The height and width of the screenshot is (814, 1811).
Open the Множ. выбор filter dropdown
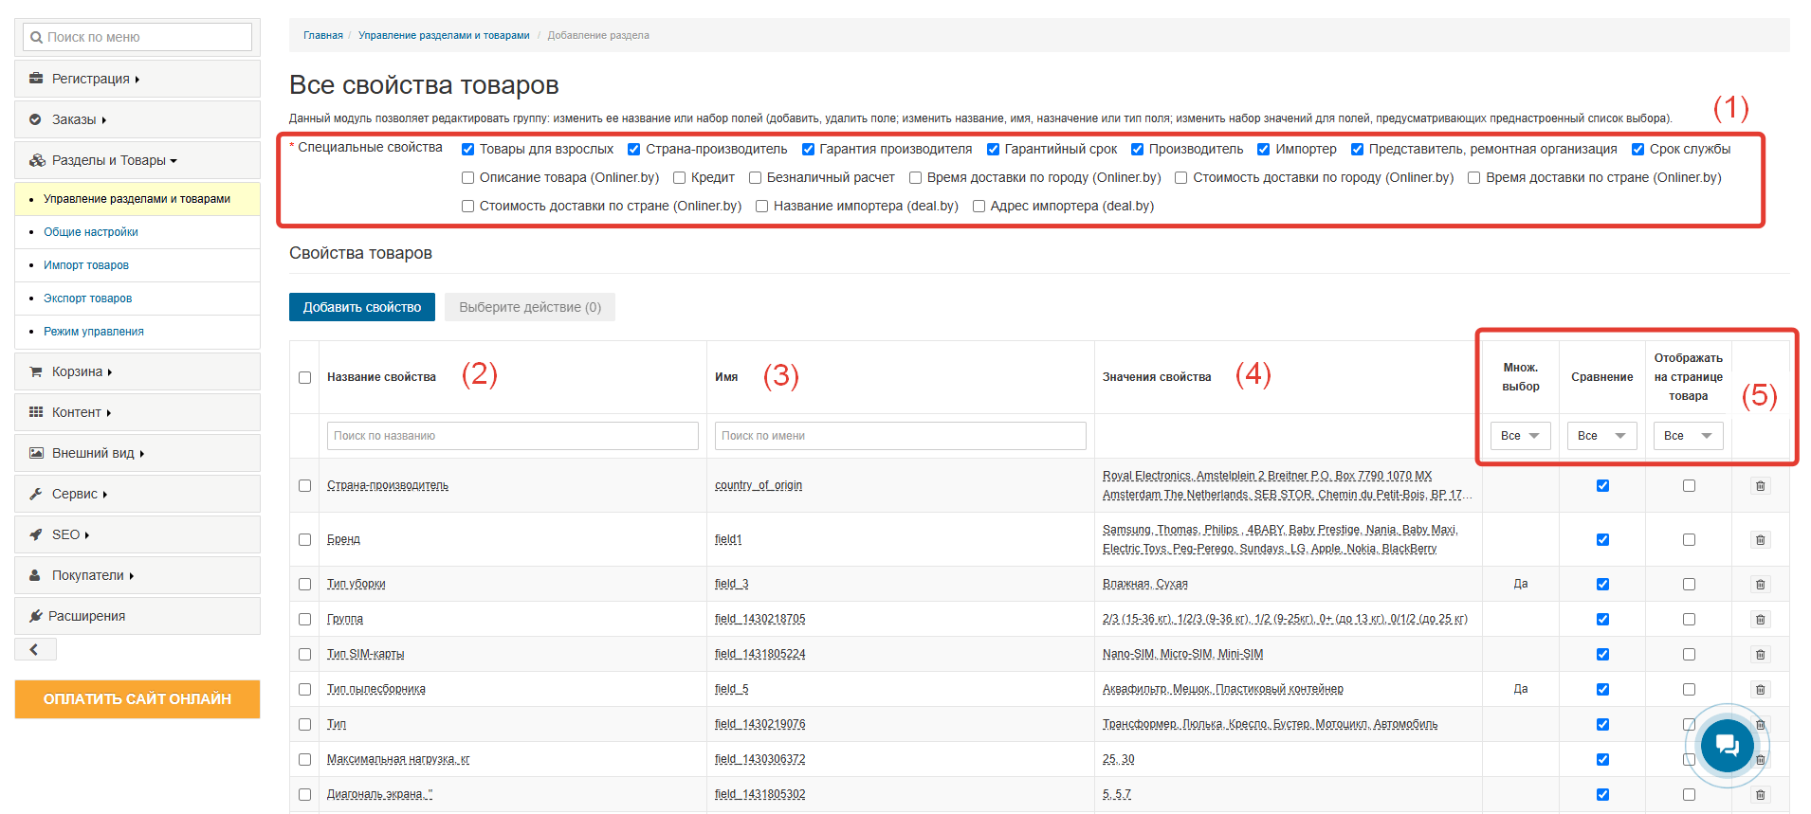click(1521, 436)
